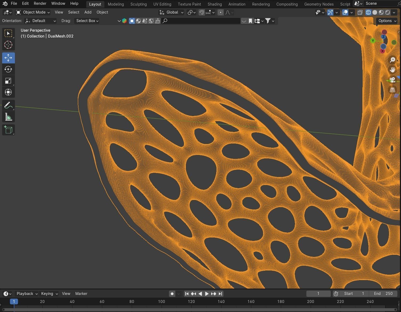Select the Scale tool

pos(8,81)
